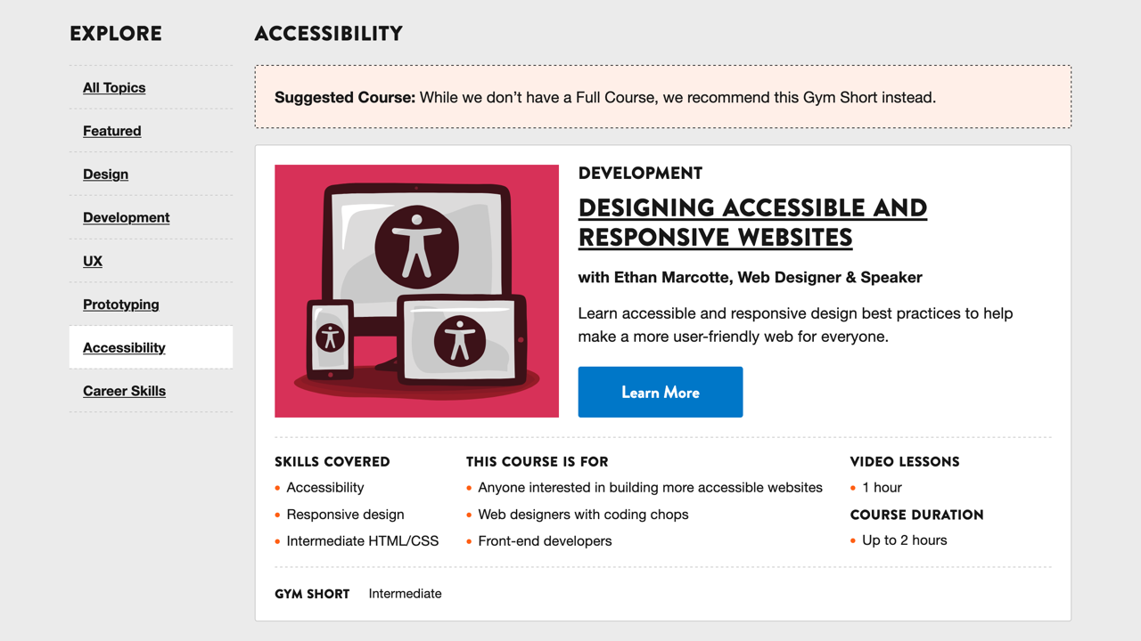
Task: Click the Skills Covered heading
Action: (332, 462)
